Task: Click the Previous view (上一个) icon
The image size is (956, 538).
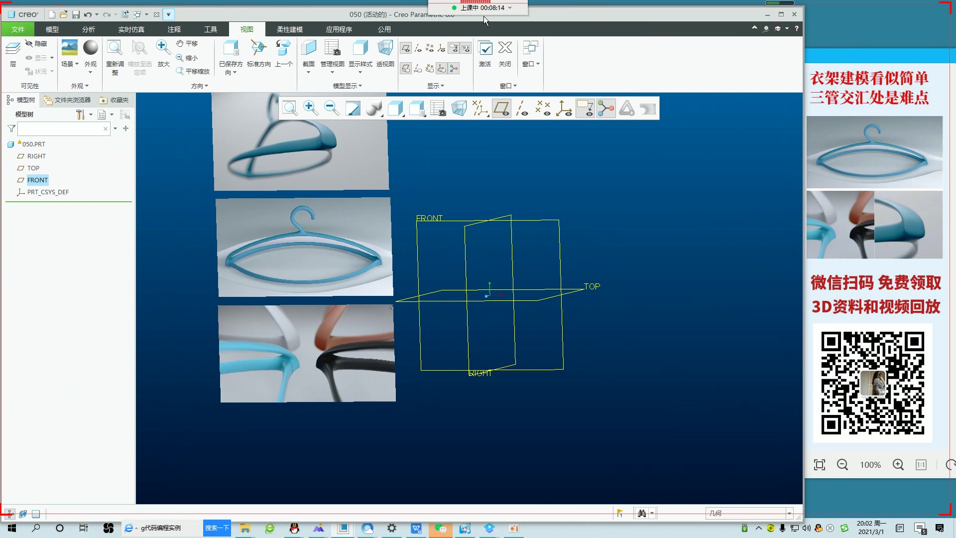Action: pos(283,48)
